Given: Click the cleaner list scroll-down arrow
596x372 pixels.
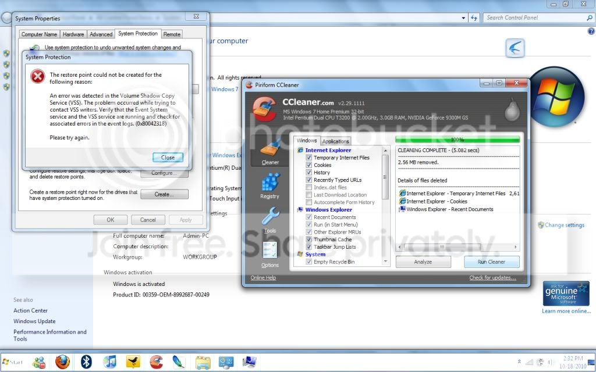Looking at the screenshot, I should point(385,262).
